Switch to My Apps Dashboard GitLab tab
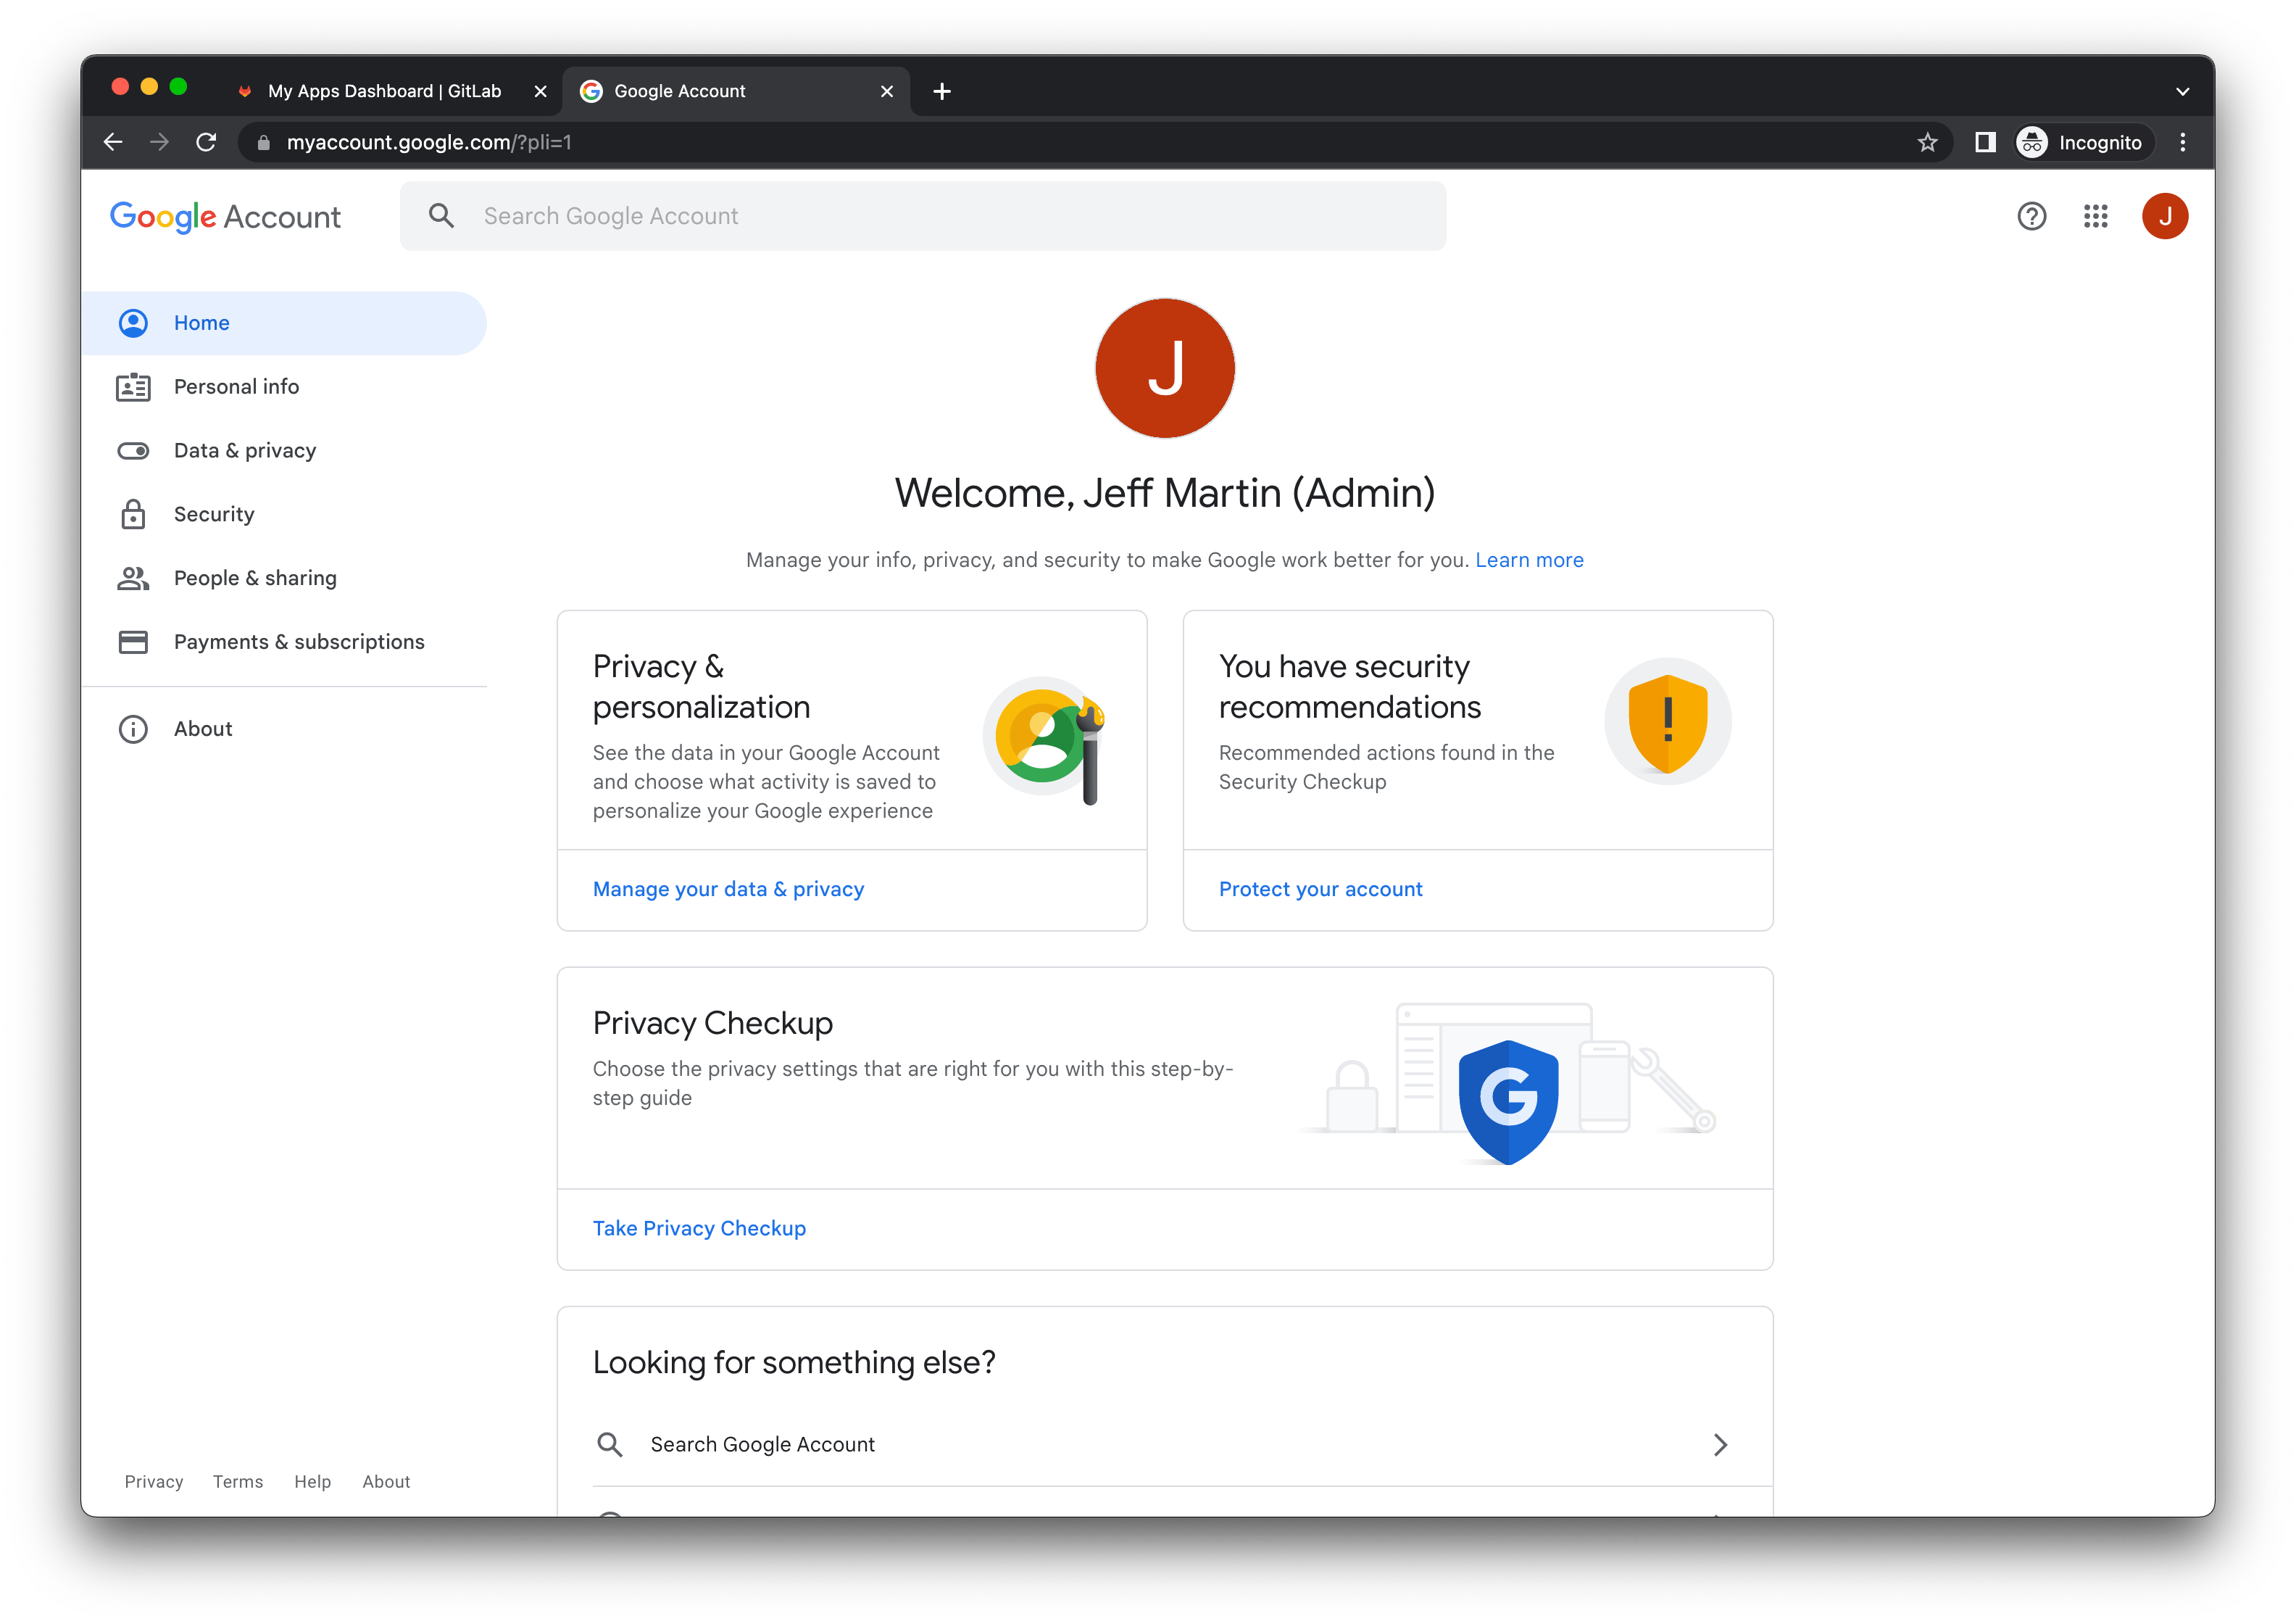The height and width of the screenshot is (1624, 2296). (x=384, y=91)
